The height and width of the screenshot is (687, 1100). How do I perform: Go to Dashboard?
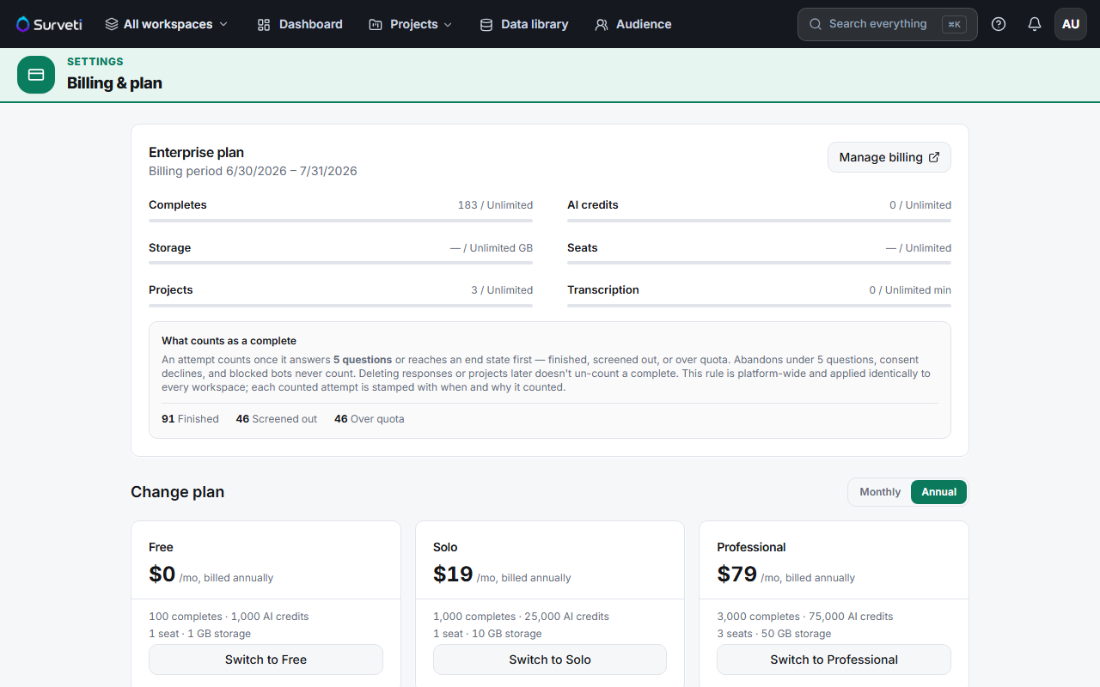pos(300,24)
